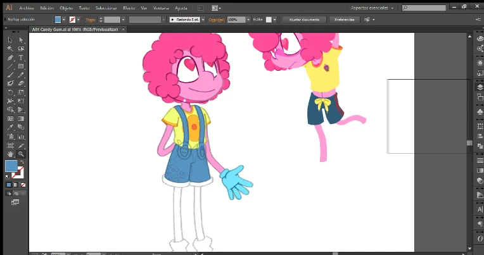The width and height of the screenshot is (484, 255).
Task: Click the Preferencias button
Action: click(x=345, y=20)
